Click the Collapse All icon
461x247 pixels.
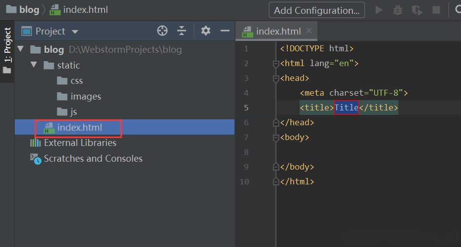coord(182,31)
